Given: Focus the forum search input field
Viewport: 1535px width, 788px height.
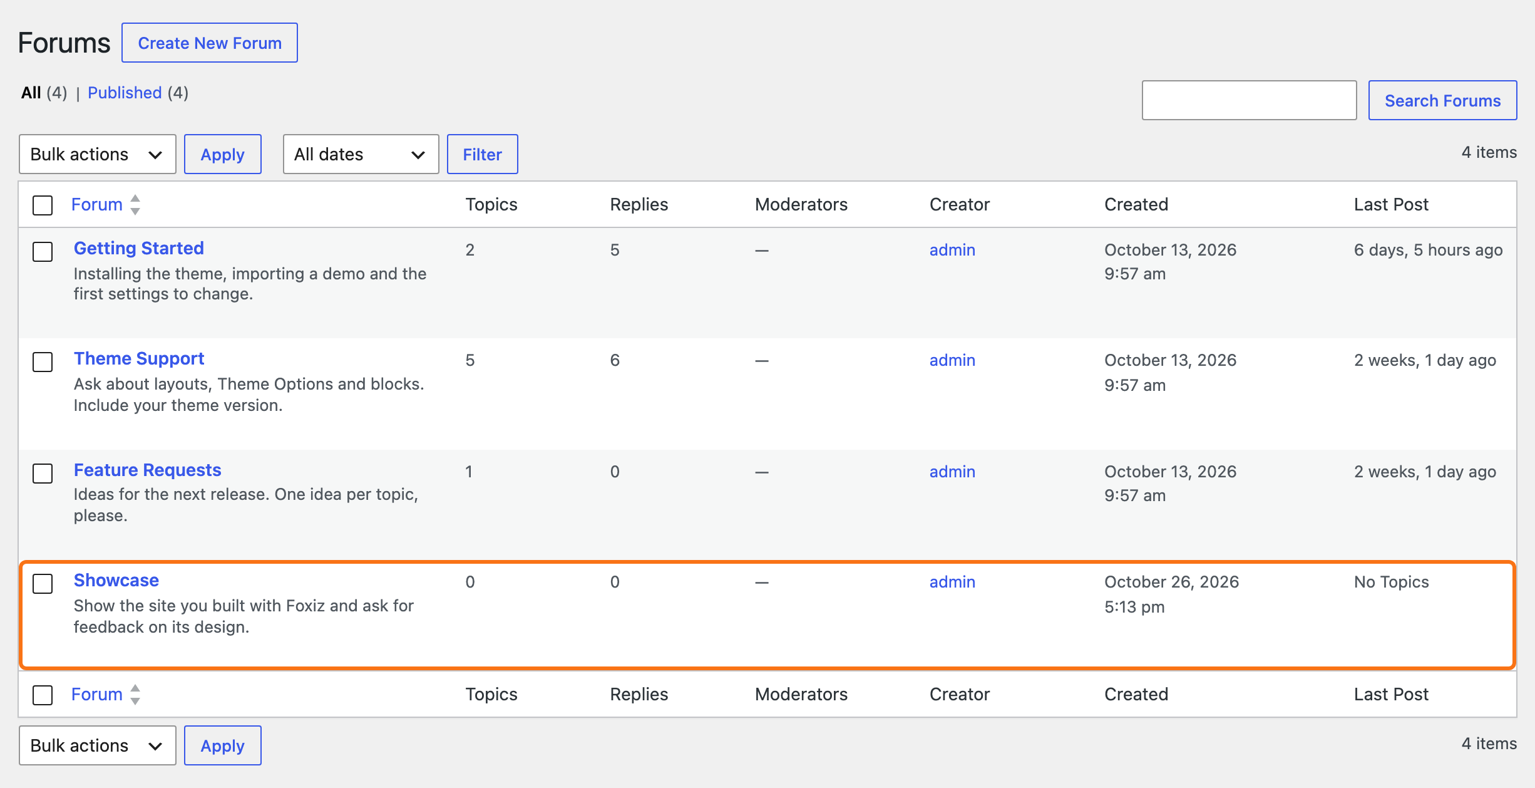Looking at the screenshot, I should point(1249,100).
